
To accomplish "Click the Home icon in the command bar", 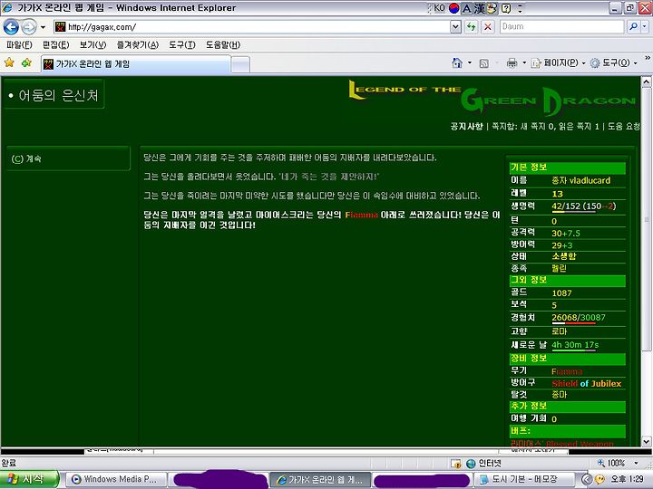I will [x=457, y=62].
